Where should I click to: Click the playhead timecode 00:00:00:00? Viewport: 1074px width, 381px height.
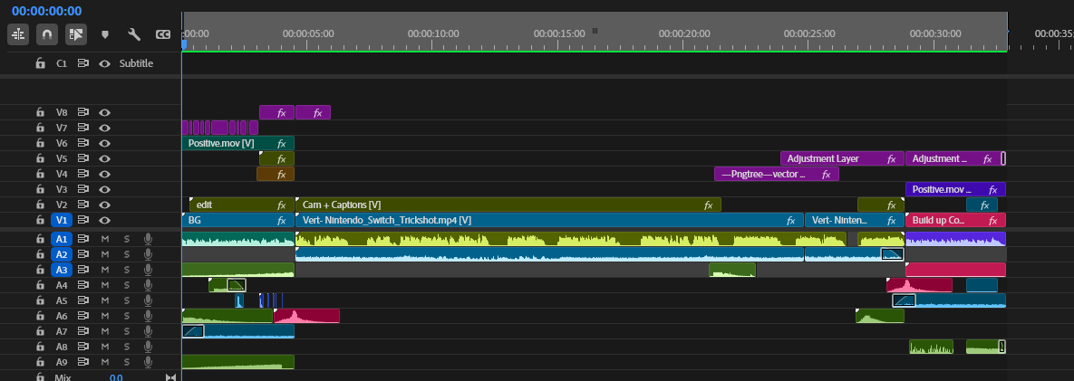46,11
